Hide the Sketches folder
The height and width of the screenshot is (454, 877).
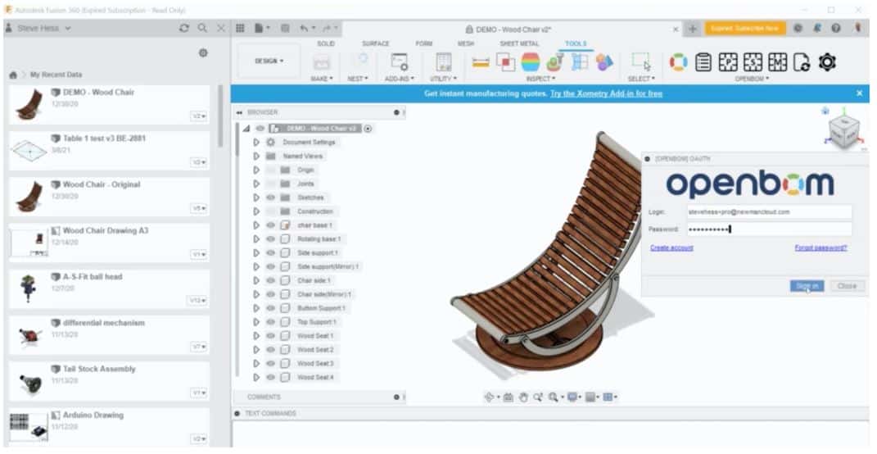click(270, 197)
